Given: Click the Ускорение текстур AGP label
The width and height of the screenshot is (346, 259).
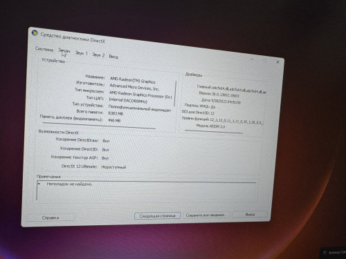Looking at the screenshot, I should tap(74, 157).
